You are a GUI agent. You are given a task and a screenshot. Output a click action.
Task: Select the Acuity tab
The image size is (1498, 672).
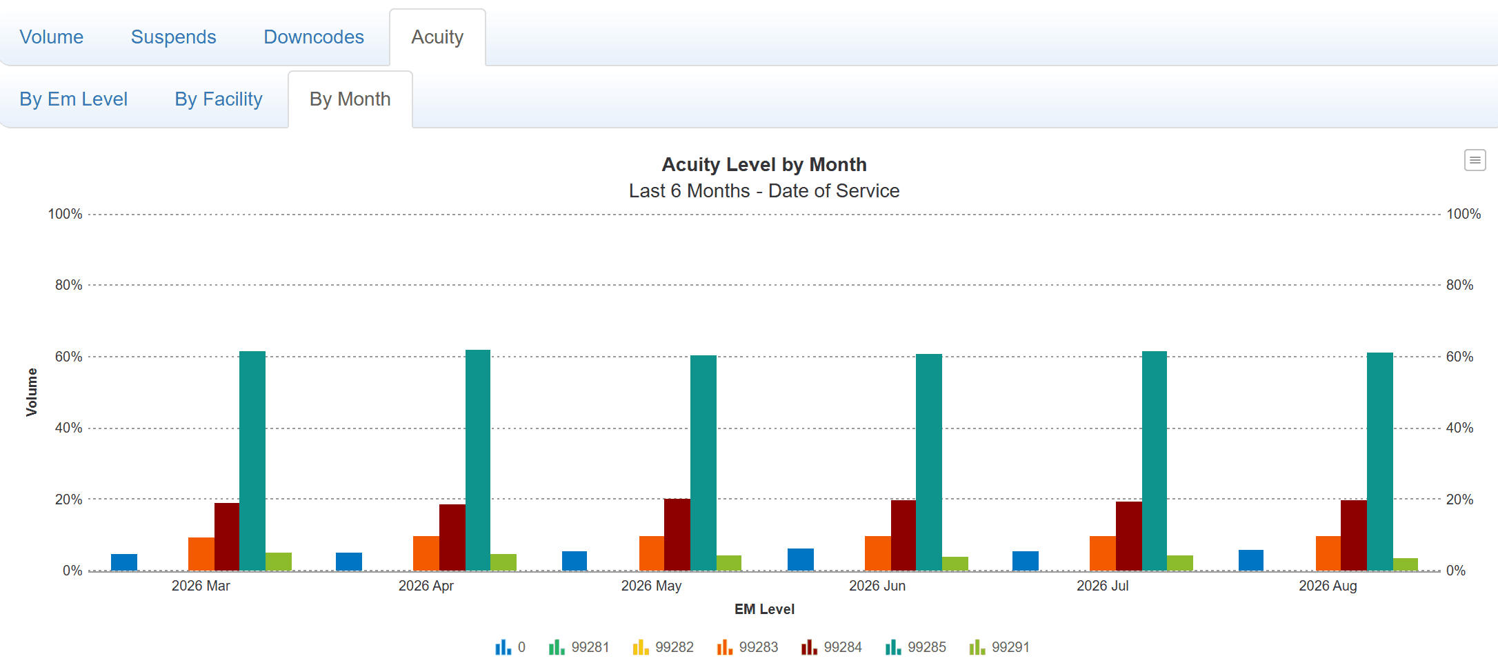437,37
